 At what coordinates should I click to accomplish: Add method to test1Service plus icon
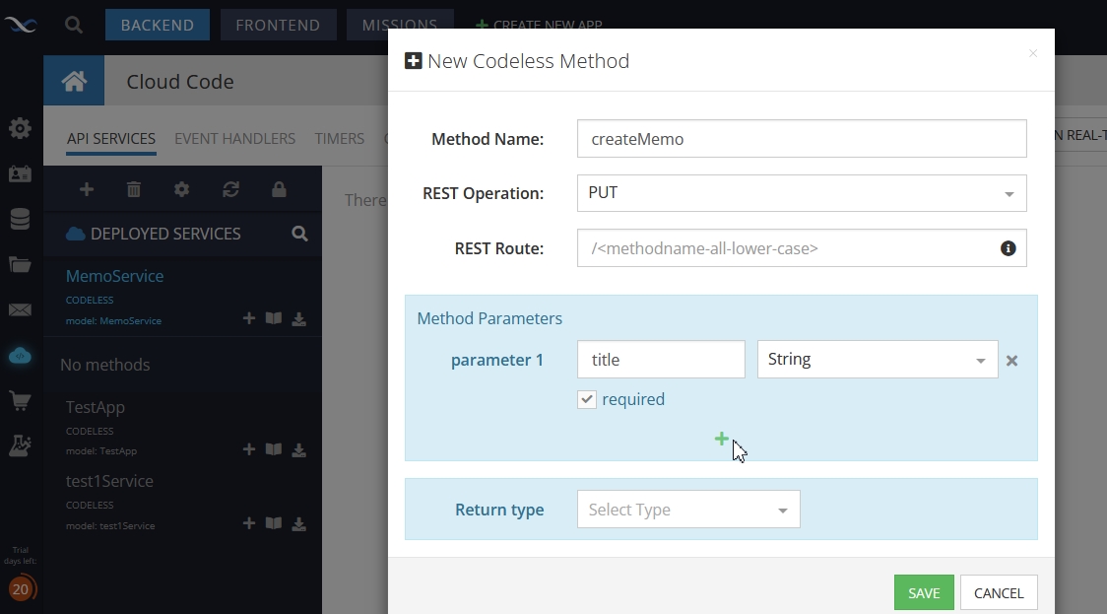pyautogui.click(x=248, y=523)
